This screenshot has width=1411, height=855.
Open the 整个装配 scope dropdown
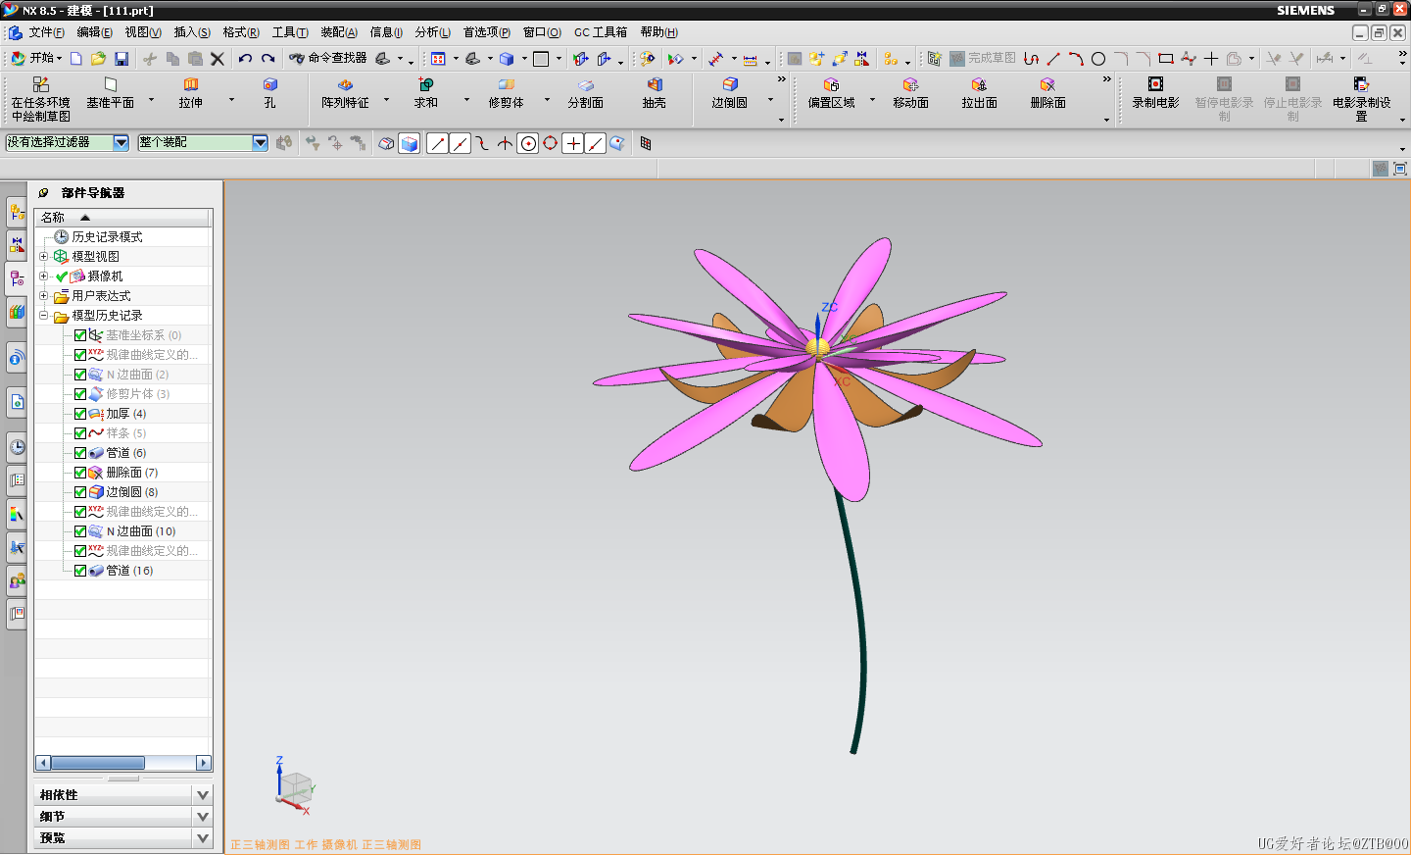tap(260, 143)
